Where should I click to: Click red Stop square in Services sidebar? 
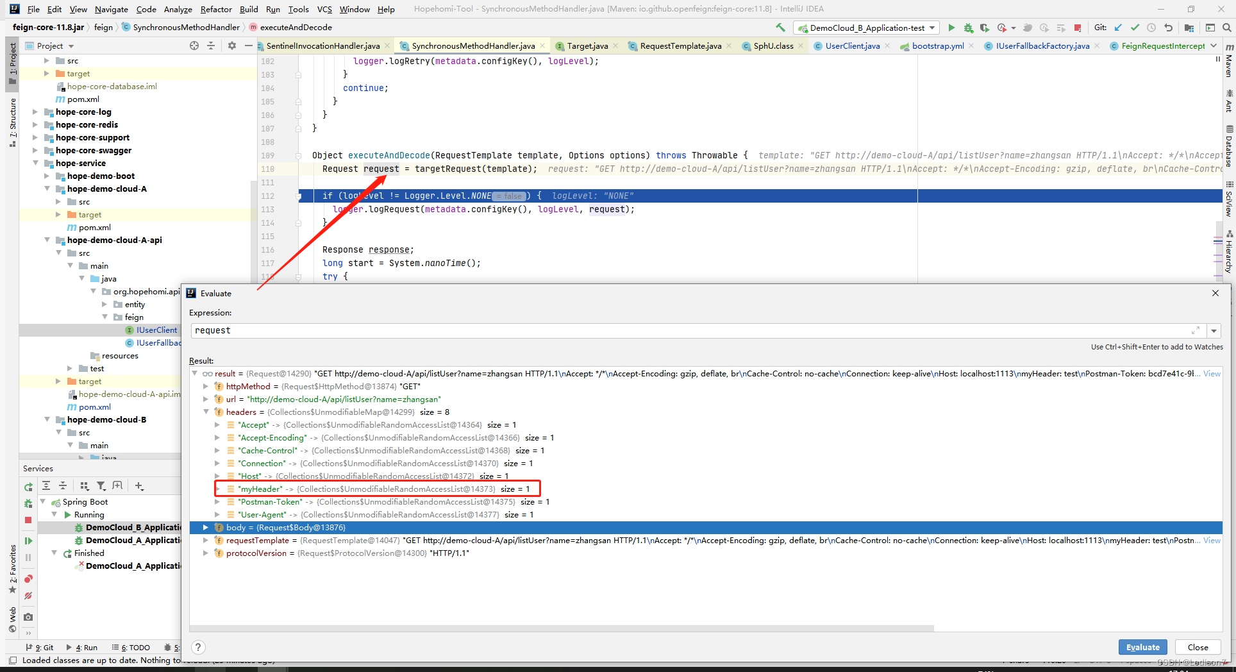pos(28,520)
